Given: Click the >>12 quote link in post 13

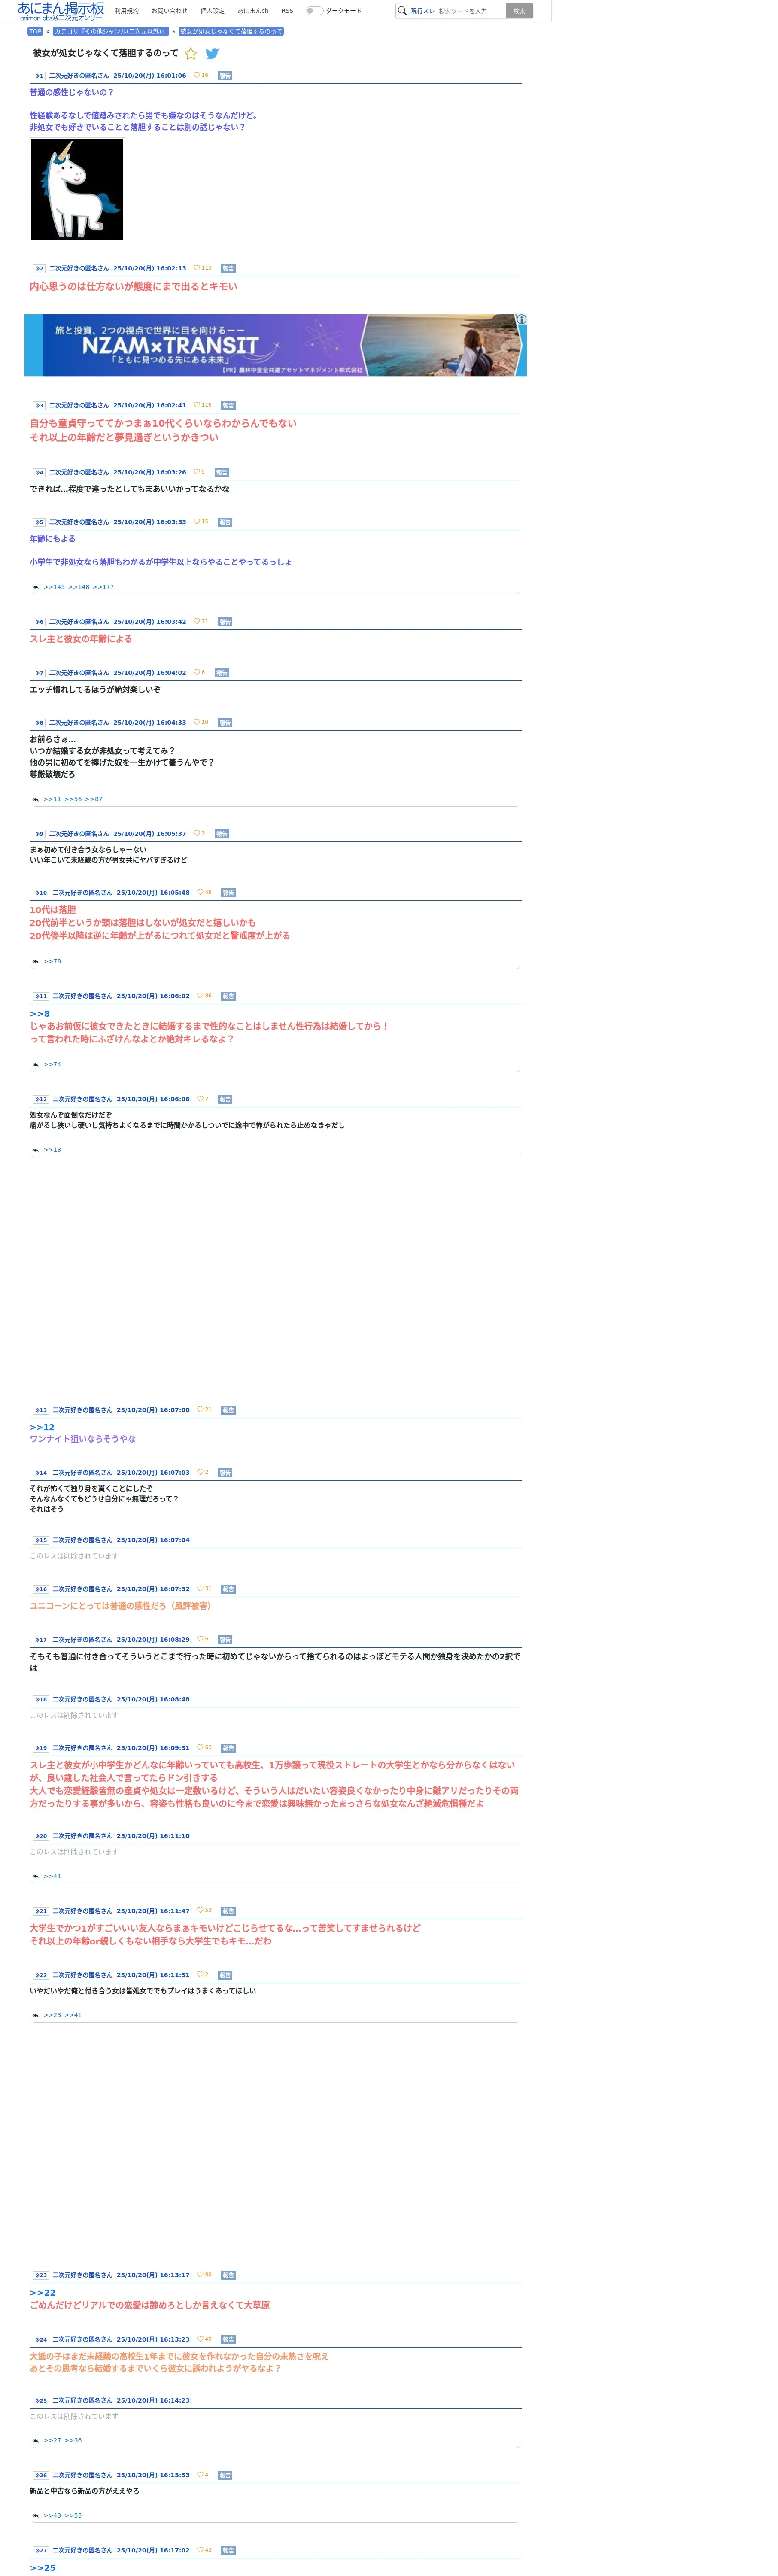Looking at the screenshot, I should tap(42, 1427).
